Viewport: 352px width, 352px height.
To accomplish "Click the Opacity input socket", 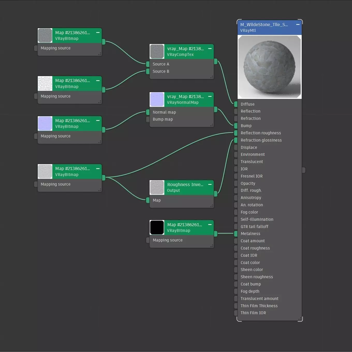I will [236, 184].
